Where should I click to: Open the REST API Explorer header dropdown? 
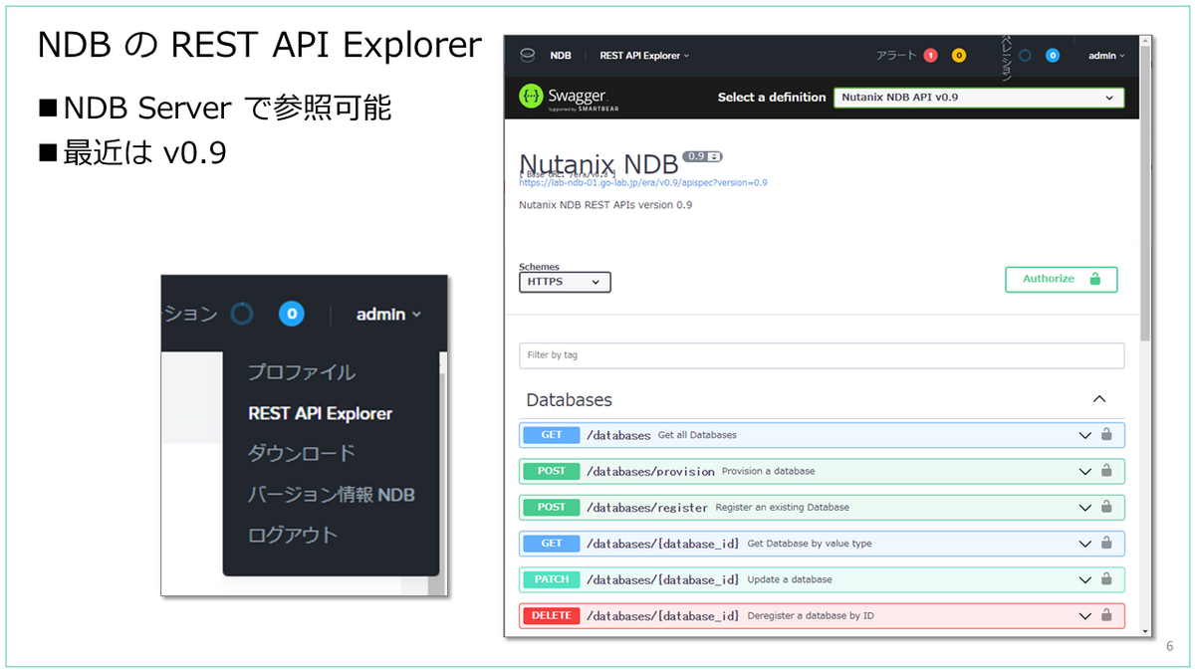click(x=644, y=56)
